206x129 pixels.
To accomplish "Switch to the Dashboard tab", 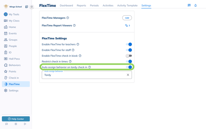I will point(66,5).
